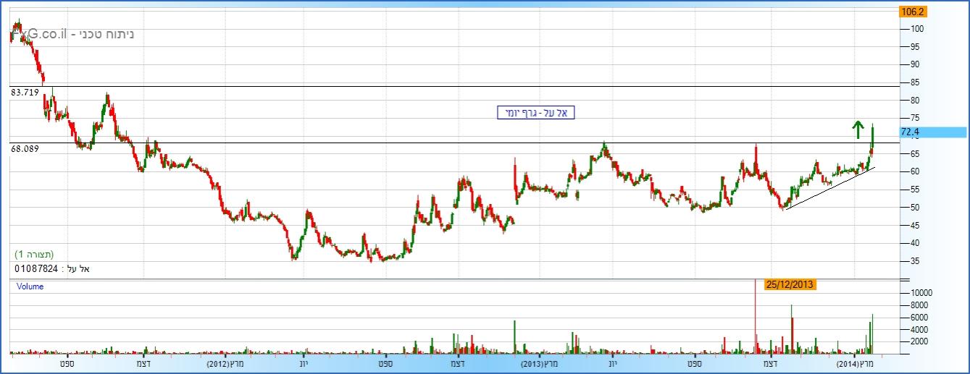
Task: Click the 'מרץ(2013)' date axis label
Action: coord(539,363)
